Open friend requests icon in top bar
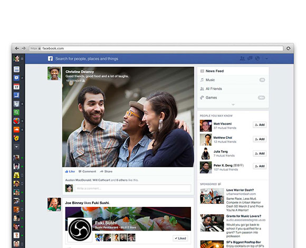Image resolution: width=306 pixels, height=248 pixels. pyautogui.click(x=242, y=59)
